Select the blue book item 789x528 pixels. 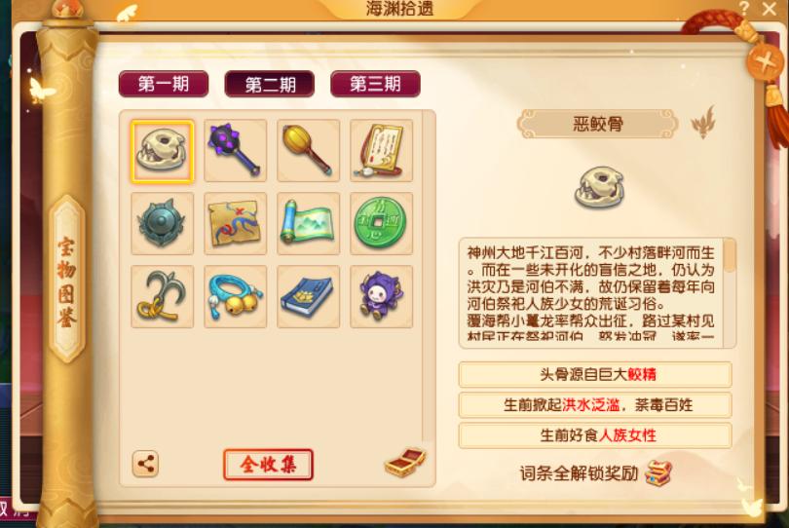(308, 296)
